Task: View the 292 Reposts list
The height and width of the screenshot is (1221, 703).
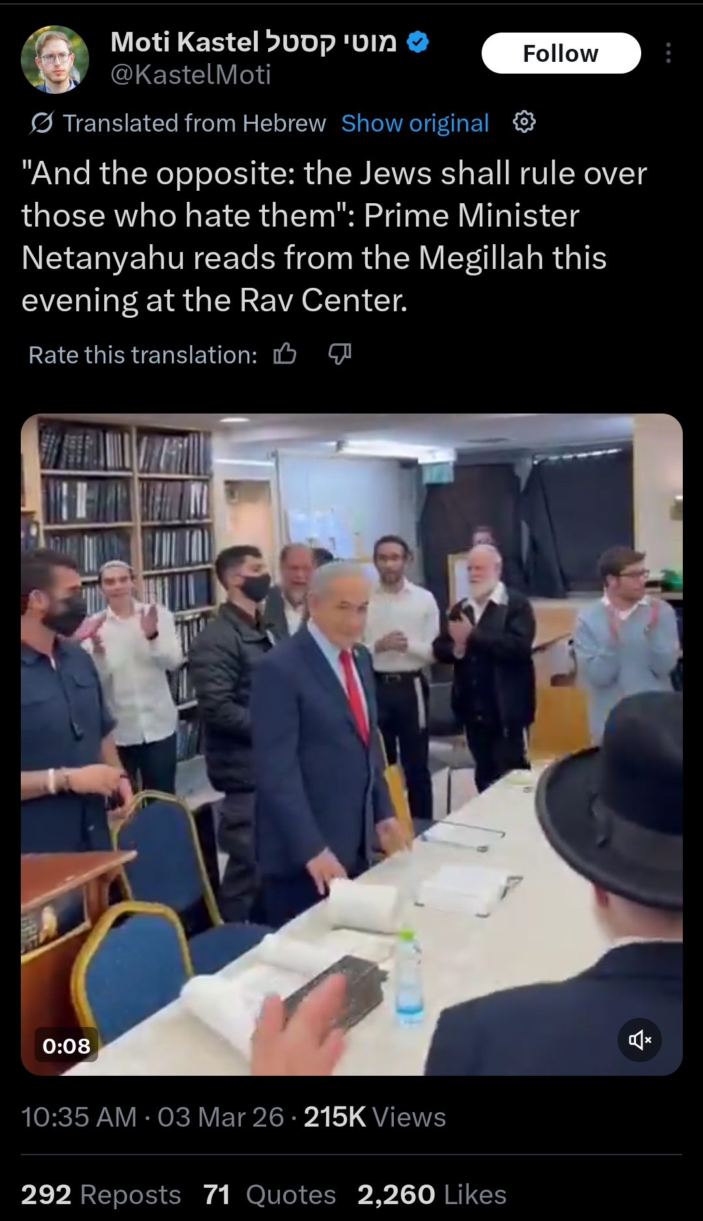Action: [x=101, y=1195]
